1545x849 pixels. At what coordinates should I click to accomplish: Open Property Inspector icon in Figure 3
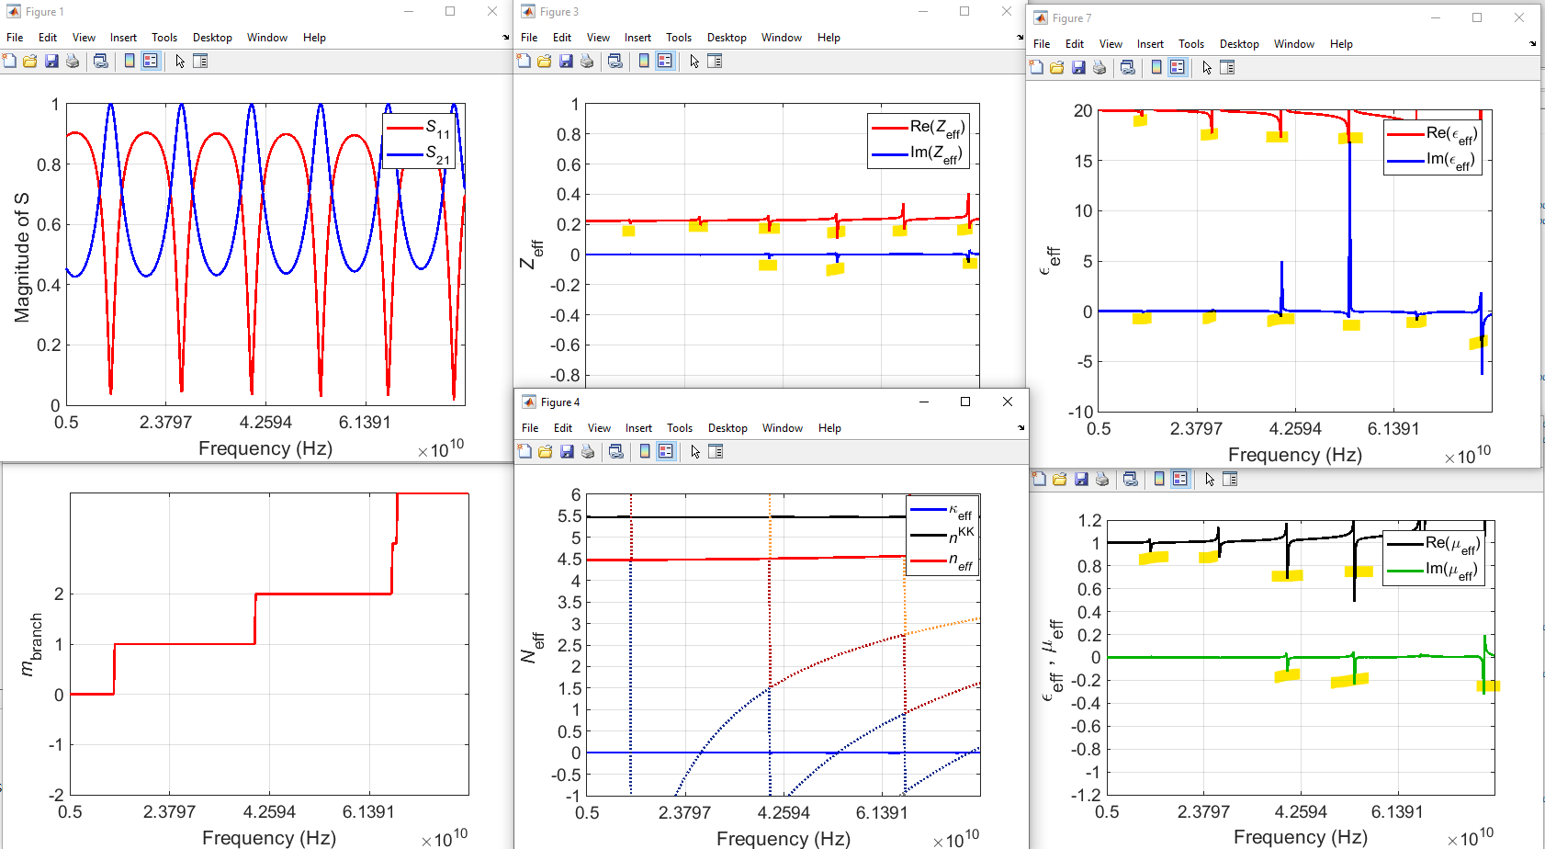(x=715, y=61)
